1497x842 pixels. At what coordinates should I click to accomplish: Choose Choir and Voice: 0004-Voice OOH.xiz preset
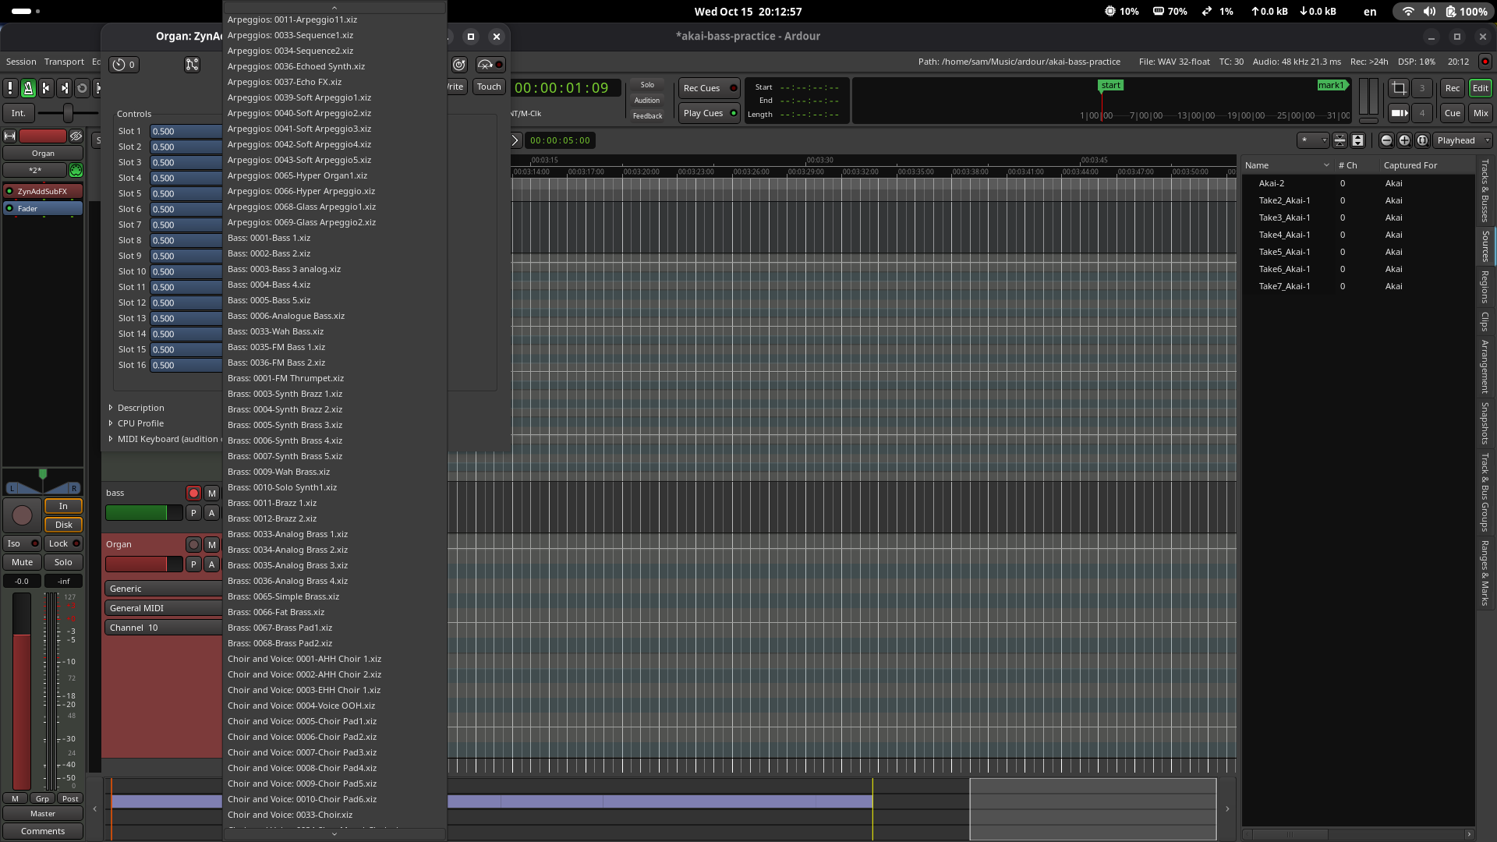(x=301, y=706)
